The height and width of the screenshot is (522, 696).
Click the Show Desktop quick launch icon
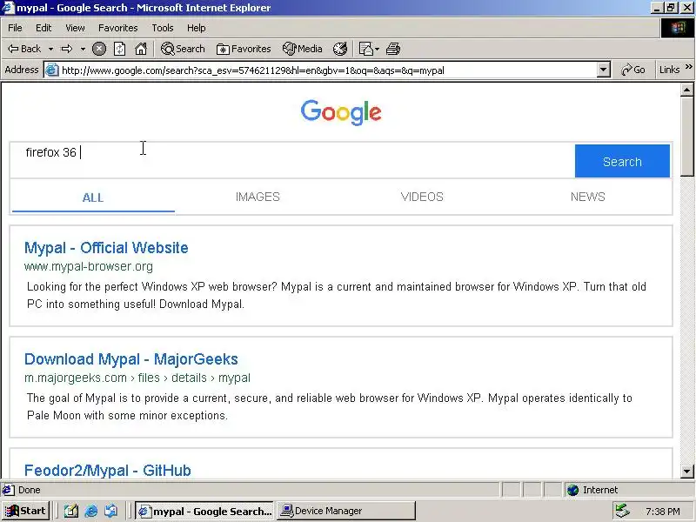click(x=71, y=511)
